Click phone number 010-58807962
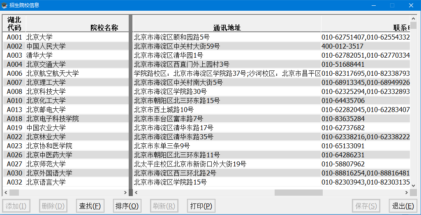Image resolution: width=421 pixels, height=215 pixels. coord(365,164)
